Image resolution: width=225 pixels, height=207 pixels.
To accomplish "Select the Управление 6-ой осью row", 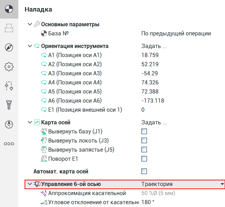I will (71, 184).
